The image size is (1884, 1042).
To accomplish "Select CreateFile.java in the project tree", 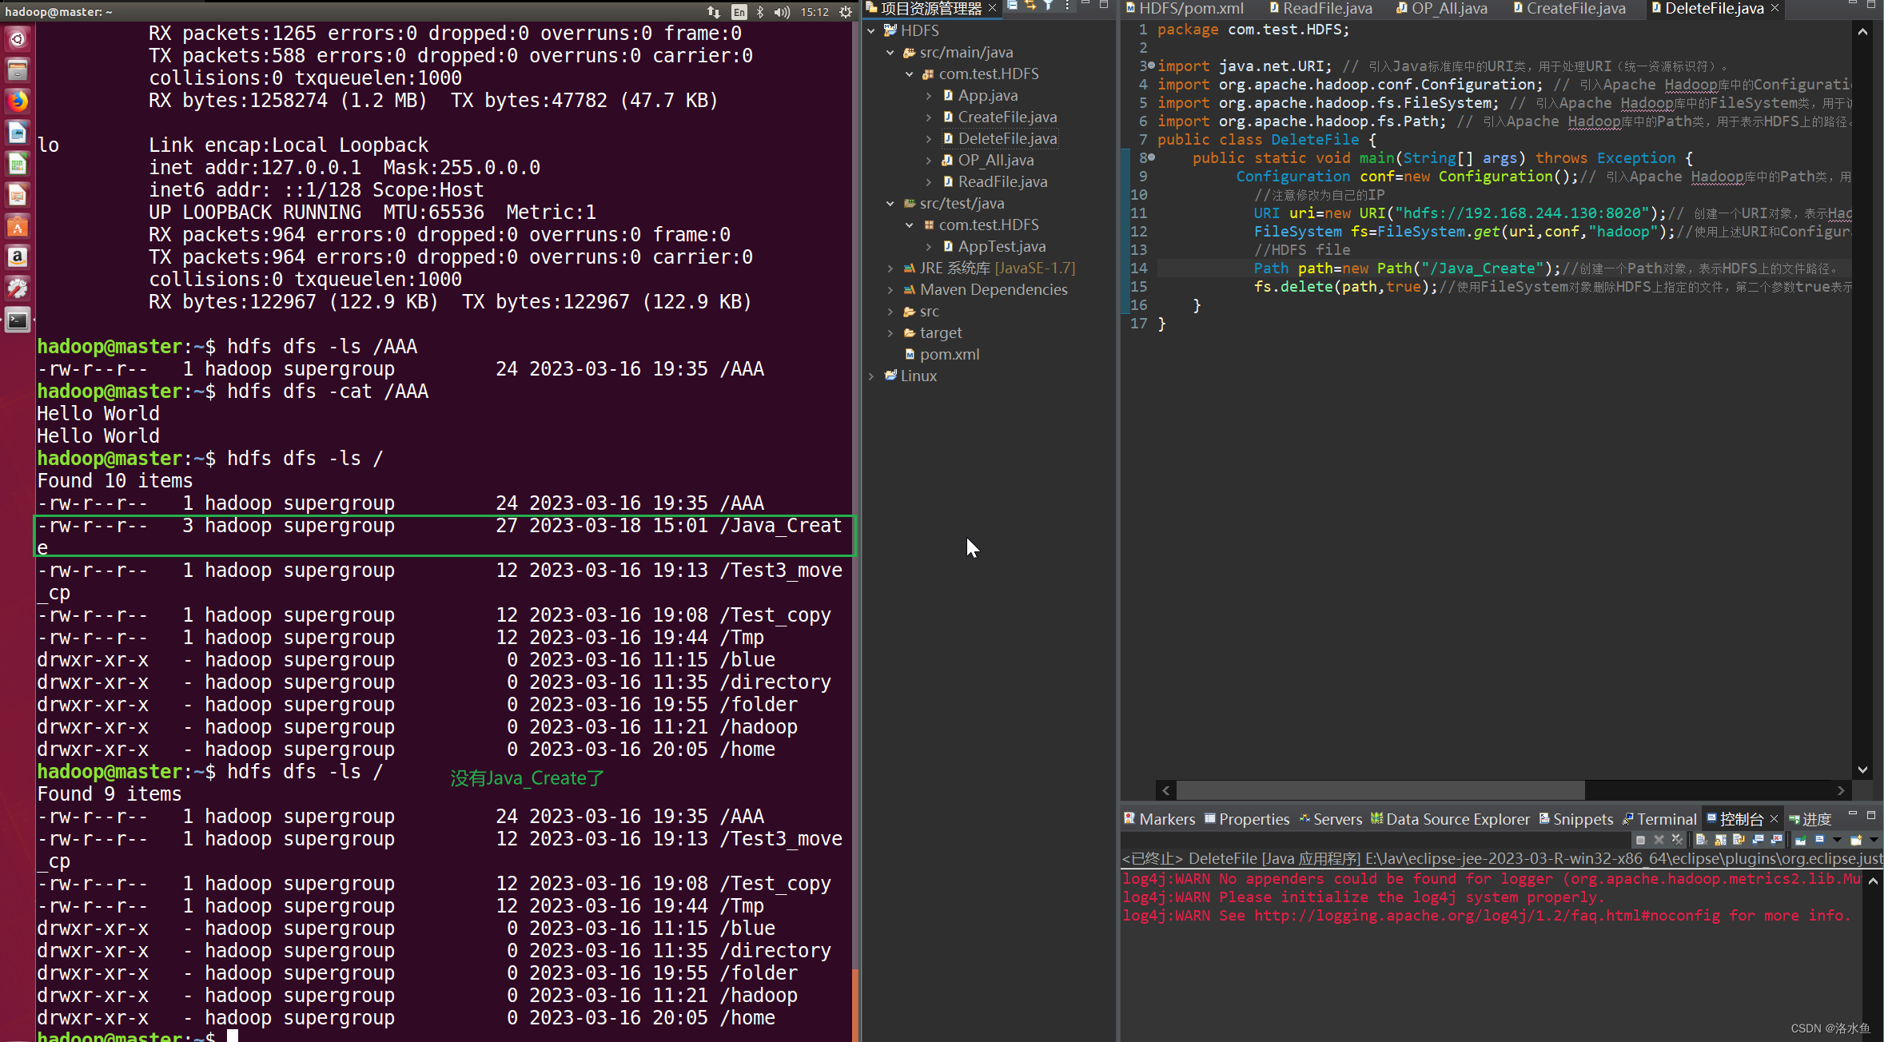I will [1007, 117].
